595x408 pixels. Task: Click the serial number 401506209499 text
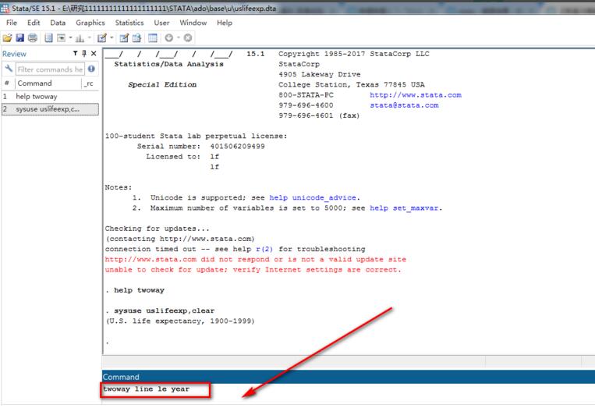(x=237, y=147)
